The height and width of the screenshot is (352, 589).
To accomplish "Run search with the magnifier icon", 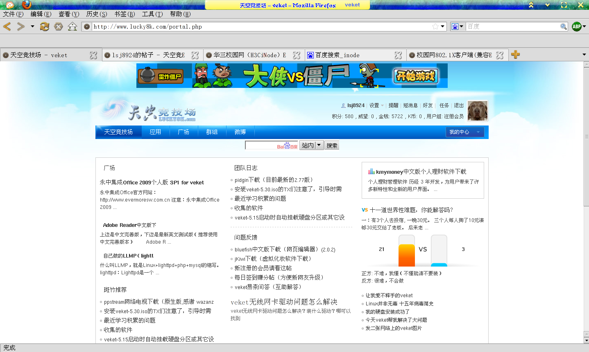I will point(564,27).
